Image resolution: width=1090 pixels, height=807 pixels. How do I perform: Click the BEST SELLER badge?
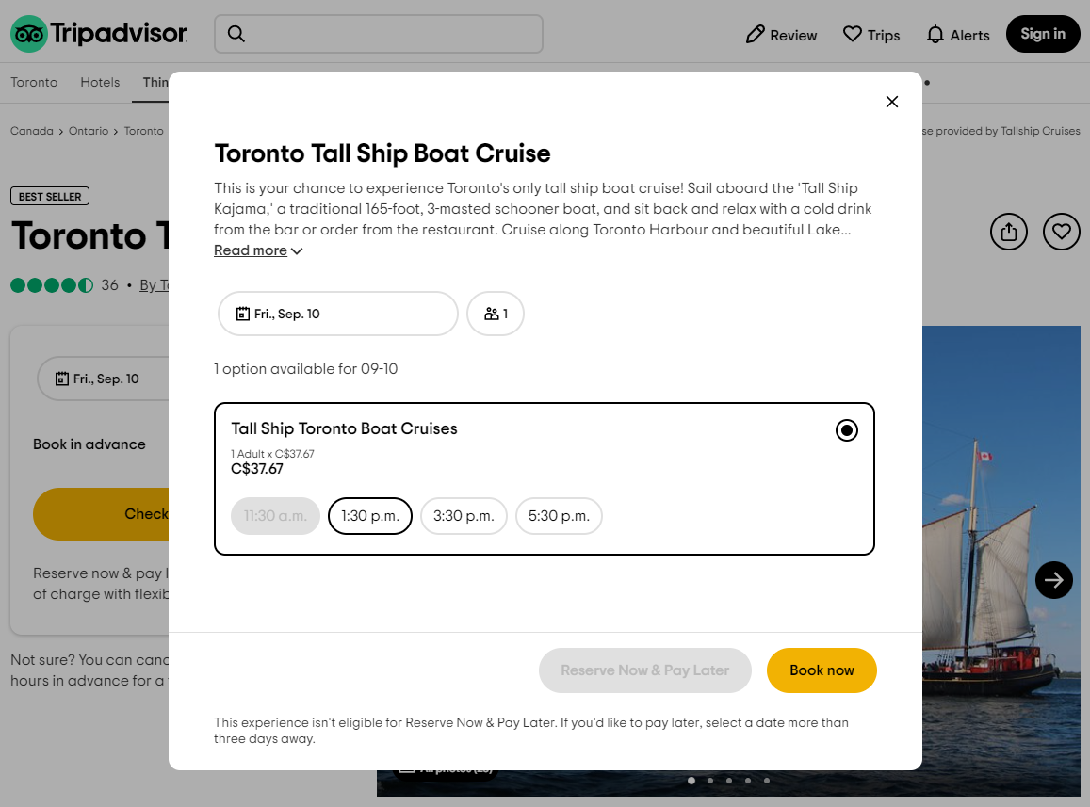point(49,196)
